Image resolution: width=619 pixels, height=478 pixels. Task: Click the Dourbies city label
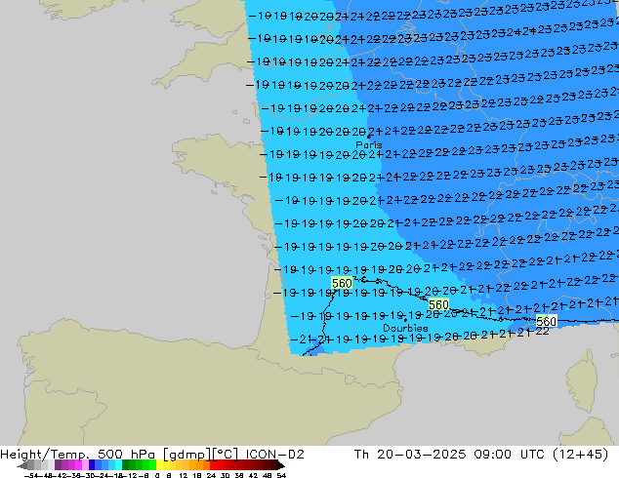(x=405, y=328)
